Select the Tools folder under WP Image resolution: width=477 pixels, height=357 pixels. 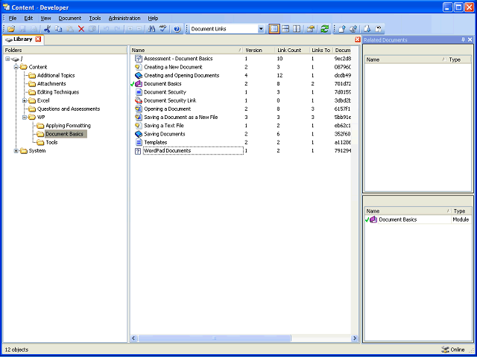pos(51,142)
